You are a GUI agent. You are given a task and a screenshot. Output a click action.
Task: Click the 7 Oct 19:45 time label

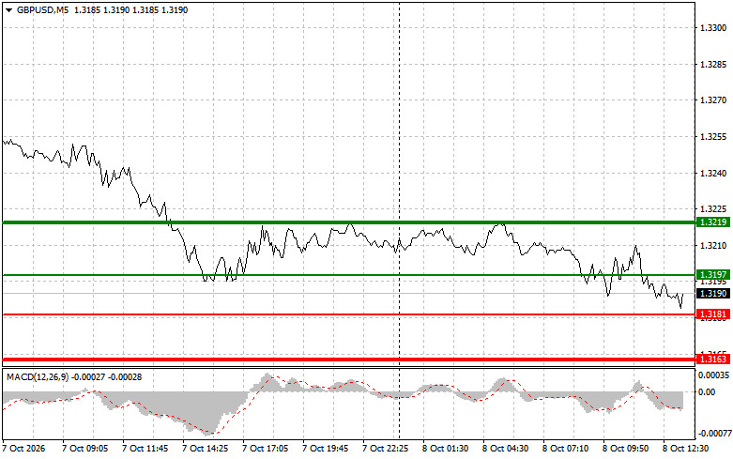point(326,449)
